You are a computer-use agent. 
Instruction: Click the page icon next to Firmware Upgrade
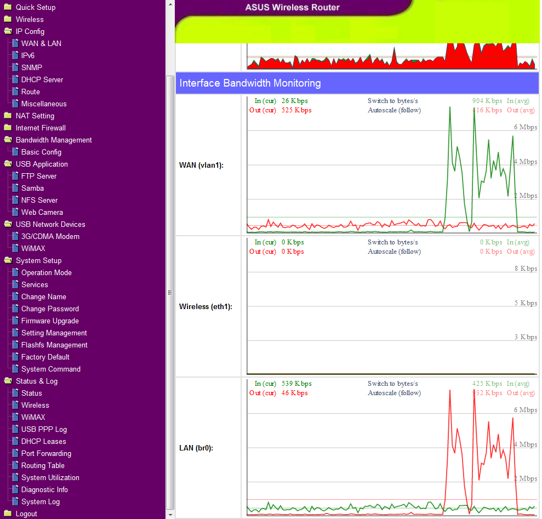(x=16, y=321)
